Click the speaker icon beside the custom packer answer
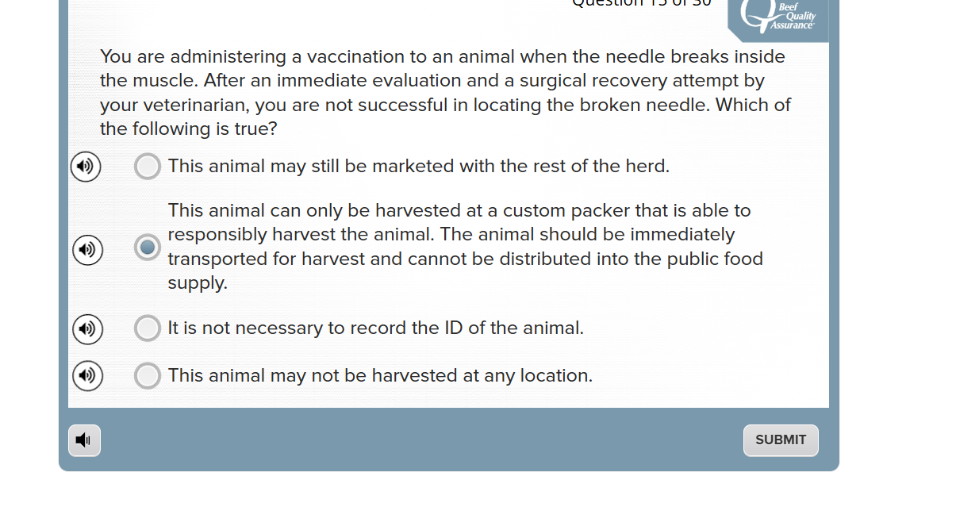Image resolution: width=956 pixels, height=526 pixels. click(x=87, y=250)
